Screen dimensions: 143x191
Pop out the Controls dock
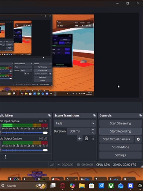coord(140,115)
